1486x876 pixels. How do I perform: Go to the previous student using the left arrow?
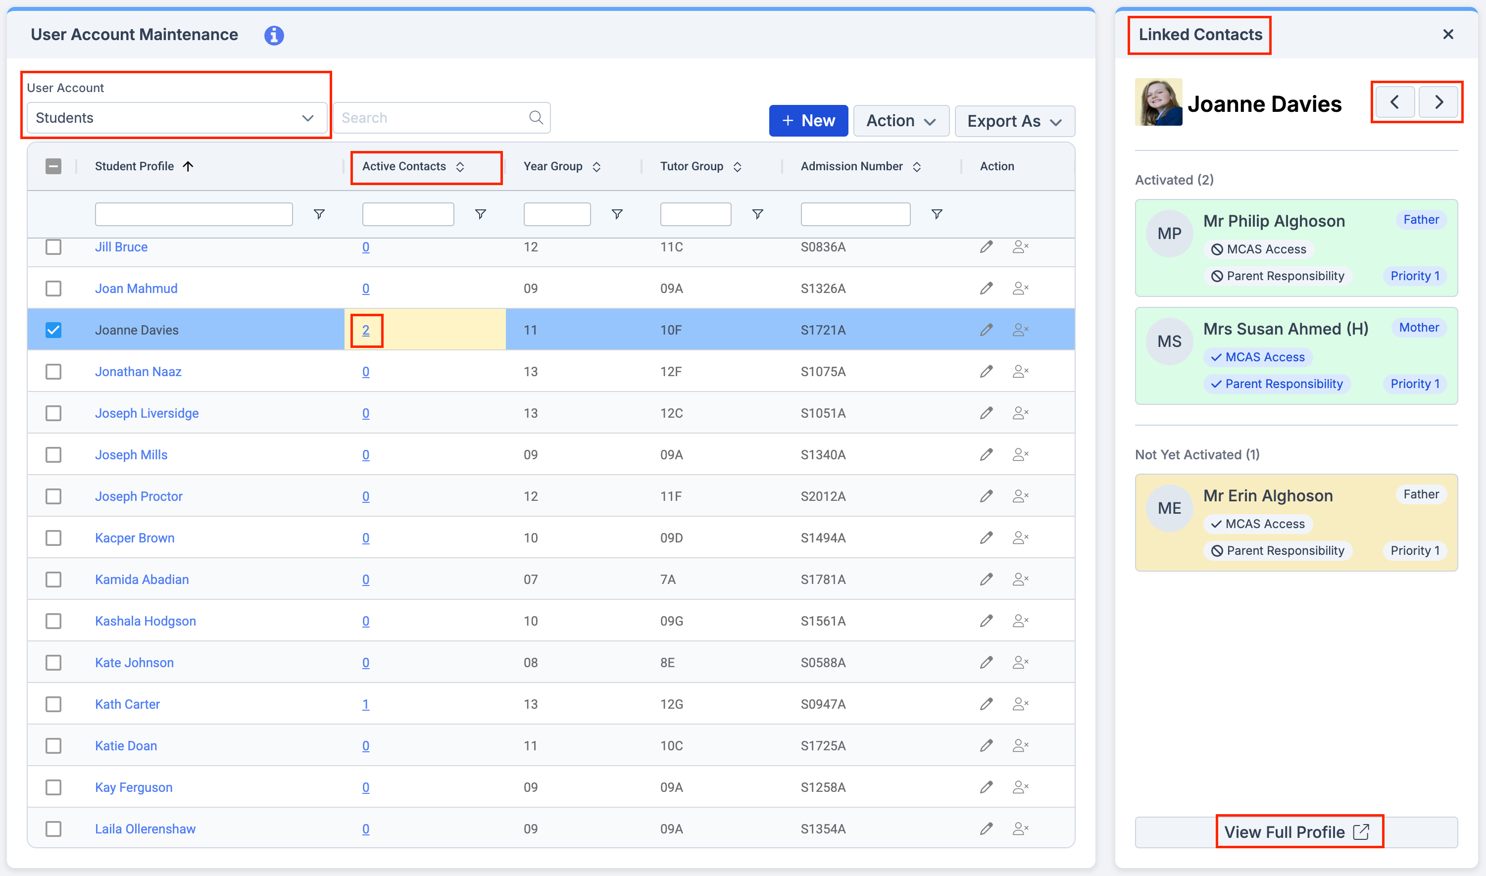point(1394,101)
